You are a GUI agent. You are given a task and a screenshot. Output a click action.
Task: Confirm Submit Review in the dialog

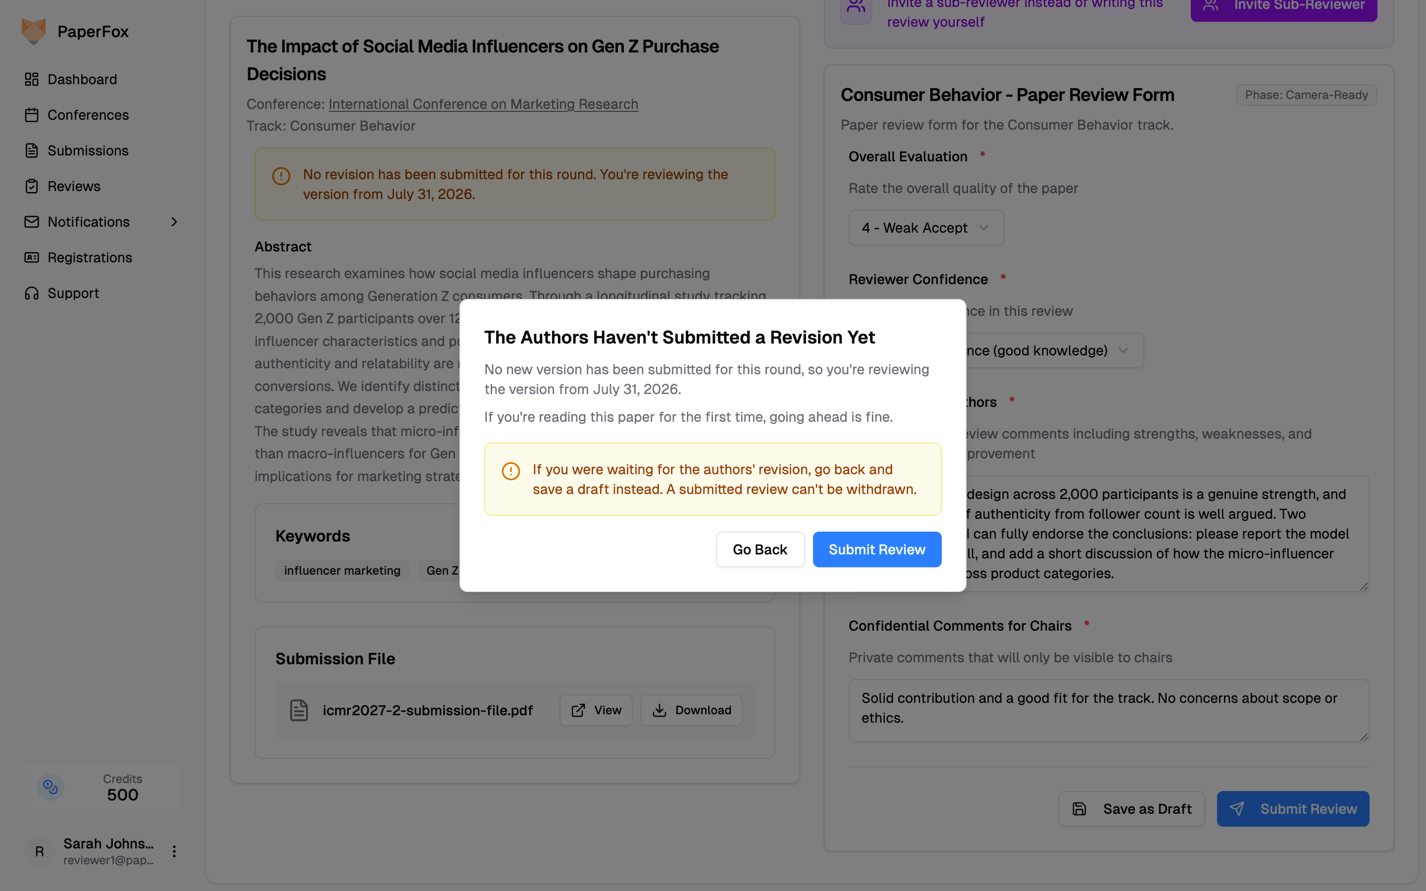(877, 549)
